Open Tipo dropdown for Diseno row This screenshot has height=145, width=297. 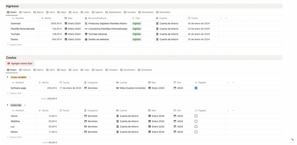pos(137,39)
